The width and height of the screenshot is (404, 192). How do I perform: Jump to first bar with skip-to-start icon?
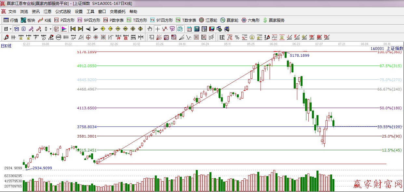[x=73, y=29]
